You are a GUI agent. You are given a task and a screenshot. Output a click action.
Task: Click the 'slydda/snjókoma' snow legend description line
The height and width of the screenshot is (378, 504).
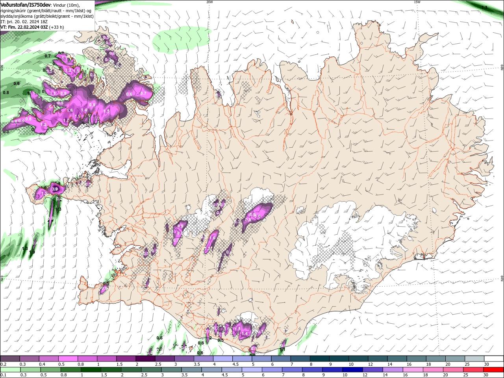pyautogui.click(x=47, y=16)
